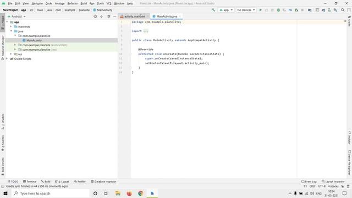Click the Collapse All icon in Project panel
Image resolution: width=352 pixels, height=198 pixels.
pyautogui.click(x=101, y=16)
